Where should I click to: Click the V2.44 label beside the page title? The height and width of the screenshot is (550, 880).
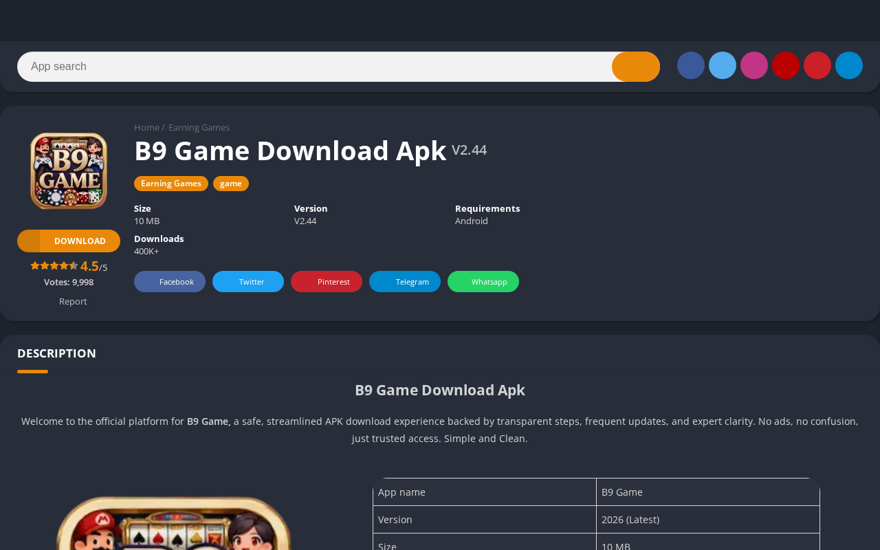(469, 150)
